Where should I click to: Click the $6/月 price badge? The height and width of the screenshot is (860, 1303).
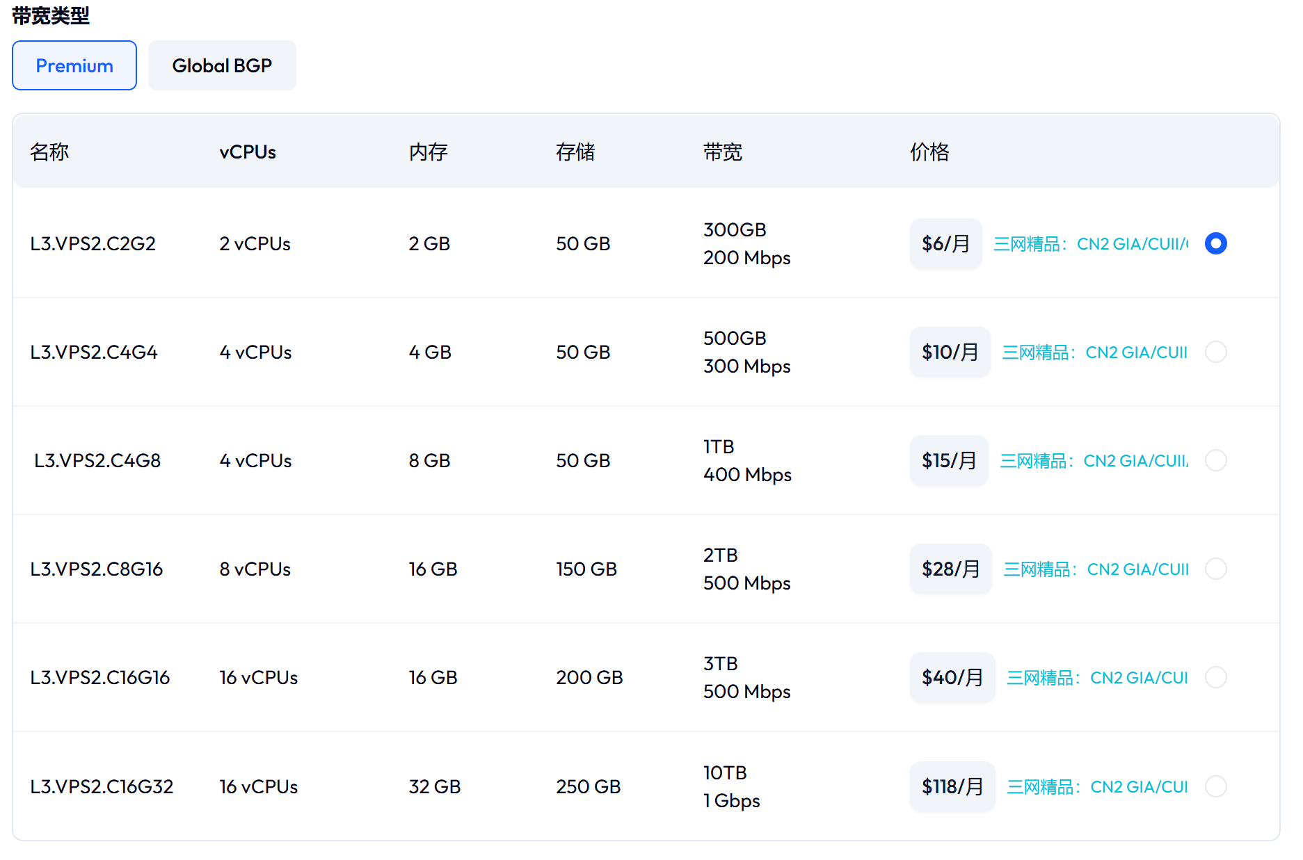pos(945,243)
